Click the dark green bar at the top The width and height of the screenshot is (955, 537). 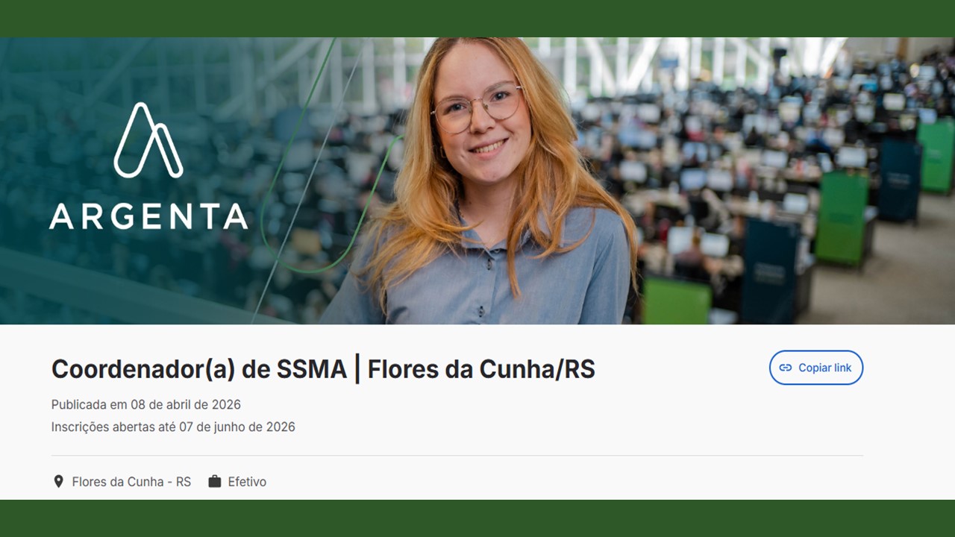(x=477, y=19)
